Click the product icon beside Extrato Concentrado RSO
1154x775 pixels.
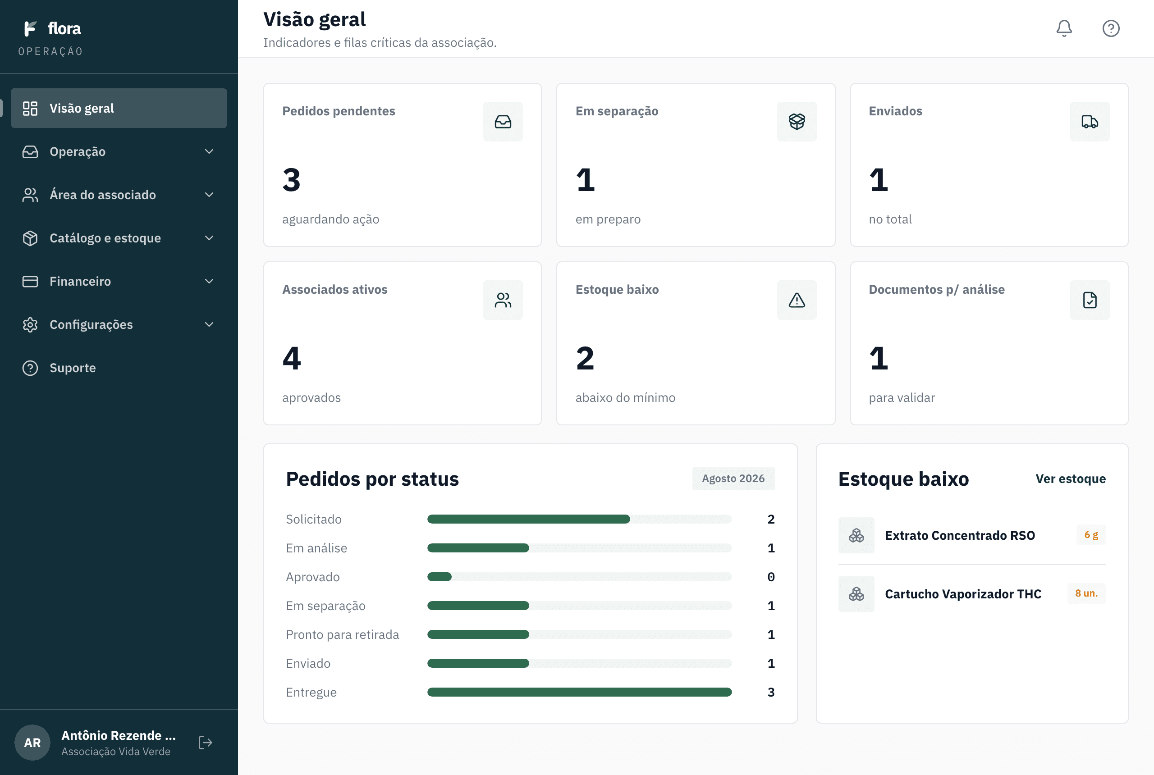pos(856,535)
